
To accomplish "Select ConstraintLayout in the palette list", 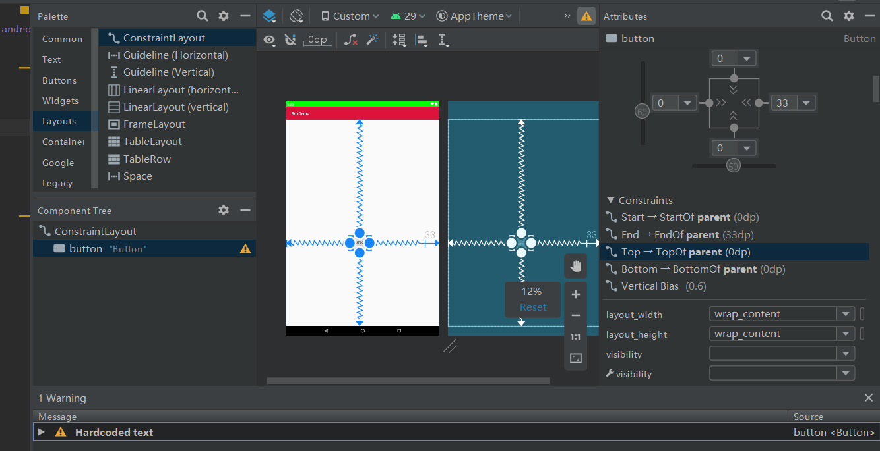I will pos(177,38).
